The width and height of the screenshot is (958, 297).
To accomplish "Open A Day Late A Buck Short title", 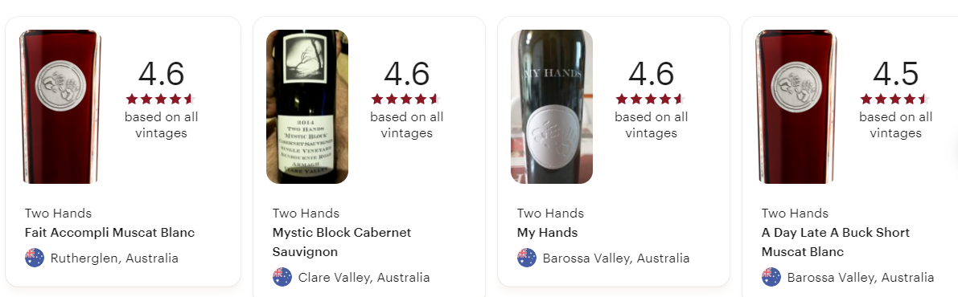I will tap(835, 242).
